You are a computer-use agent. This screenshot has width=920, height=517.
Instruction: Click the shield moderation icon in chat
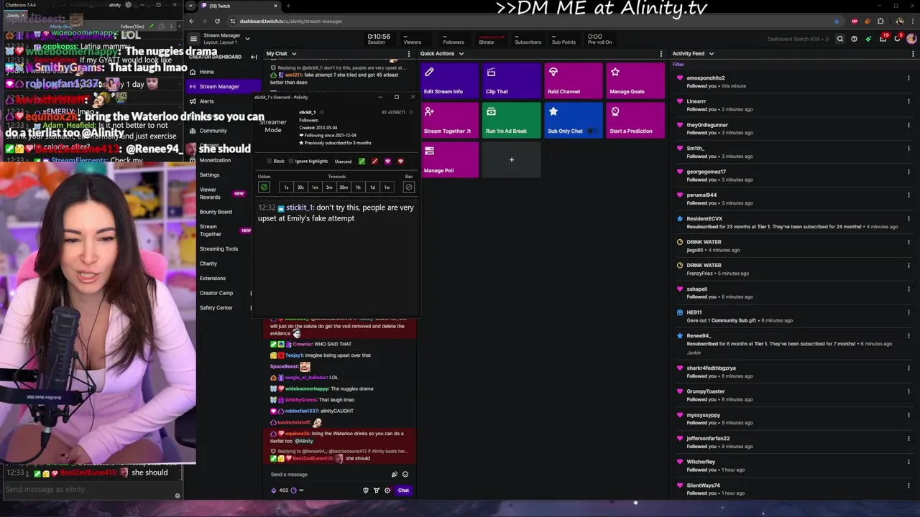[x=365, y=490]
